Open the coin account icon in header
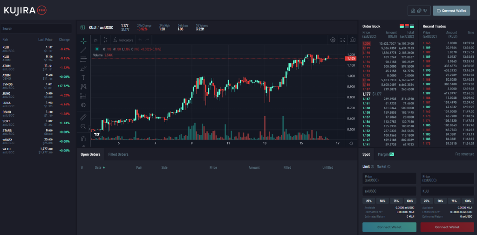Viewport: 477px width, 235px height. tap(413, 11)
